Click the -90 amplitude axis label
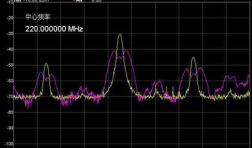252x148 pixels. point(10,128)
